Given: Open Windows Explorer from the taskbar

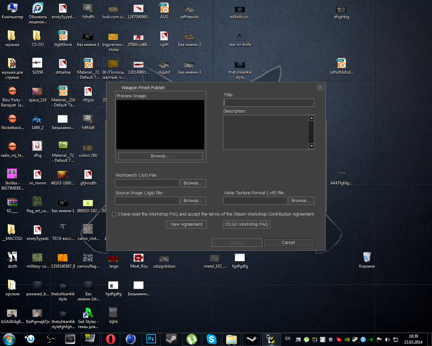Looking at the screenshot, I should pos(232,339).
